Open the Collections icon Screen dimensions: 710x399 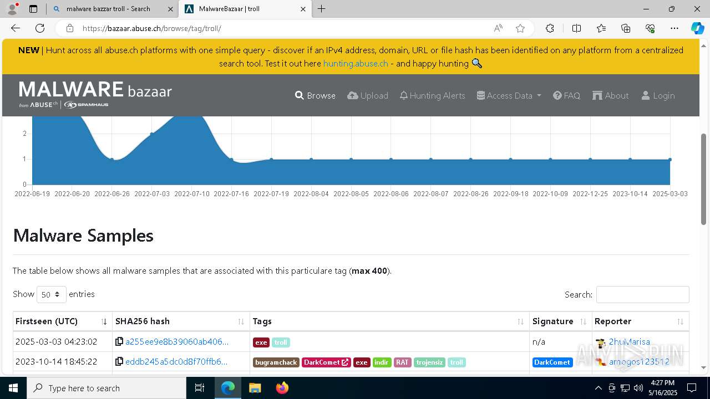(x=626, y=28)
